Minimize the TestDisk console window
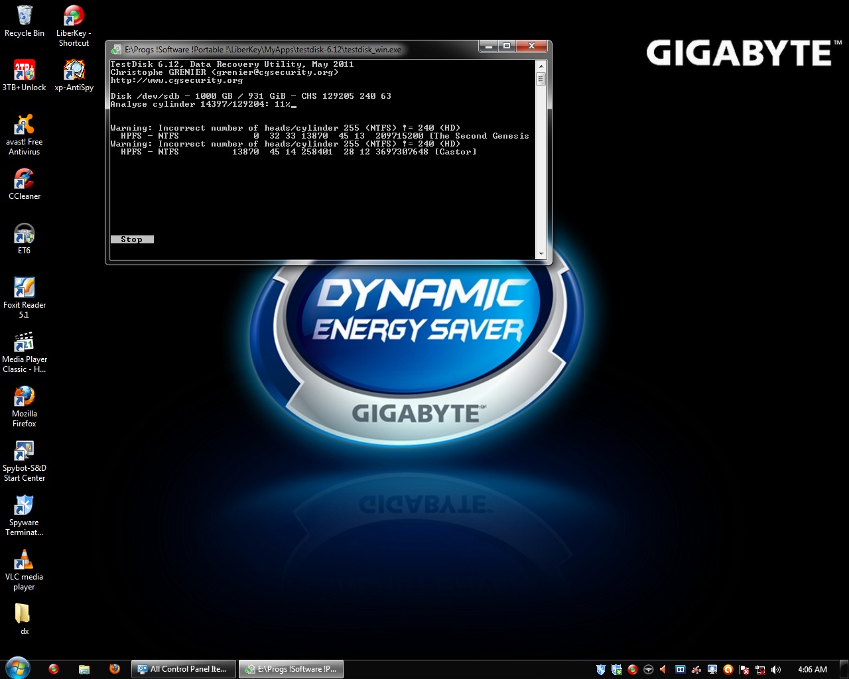Viewport: 849px width, 679px height. click(489, 46)
